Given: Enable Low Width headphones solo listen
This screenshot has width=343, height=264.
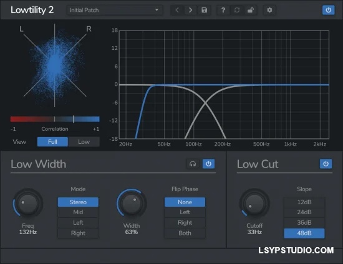Looking at the screenshot, I should [193, 164].
